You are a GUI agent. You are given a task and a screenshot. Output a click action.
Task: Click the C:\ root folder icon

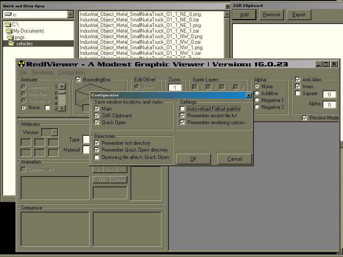(8, 24)
